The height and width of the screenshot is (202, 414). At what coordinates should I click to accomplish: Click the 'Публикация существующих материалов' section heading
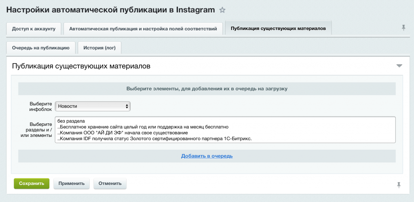[81, 66]
